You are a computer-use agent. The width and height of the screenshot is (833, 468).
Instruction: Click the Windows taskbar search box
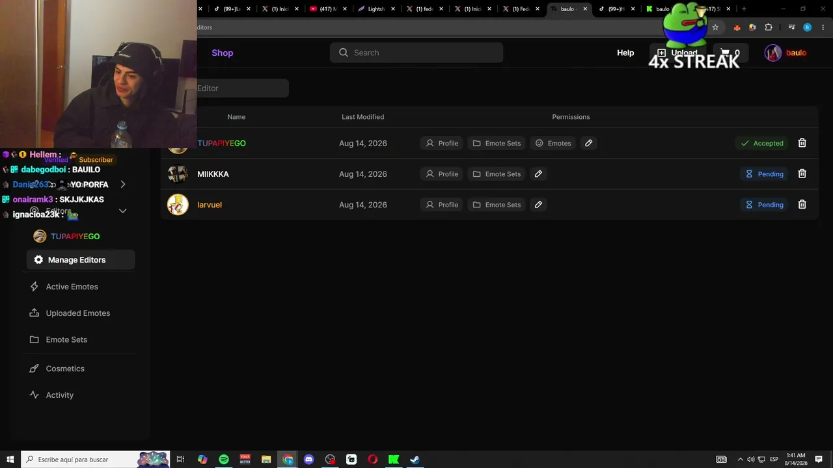click(96, 460)
